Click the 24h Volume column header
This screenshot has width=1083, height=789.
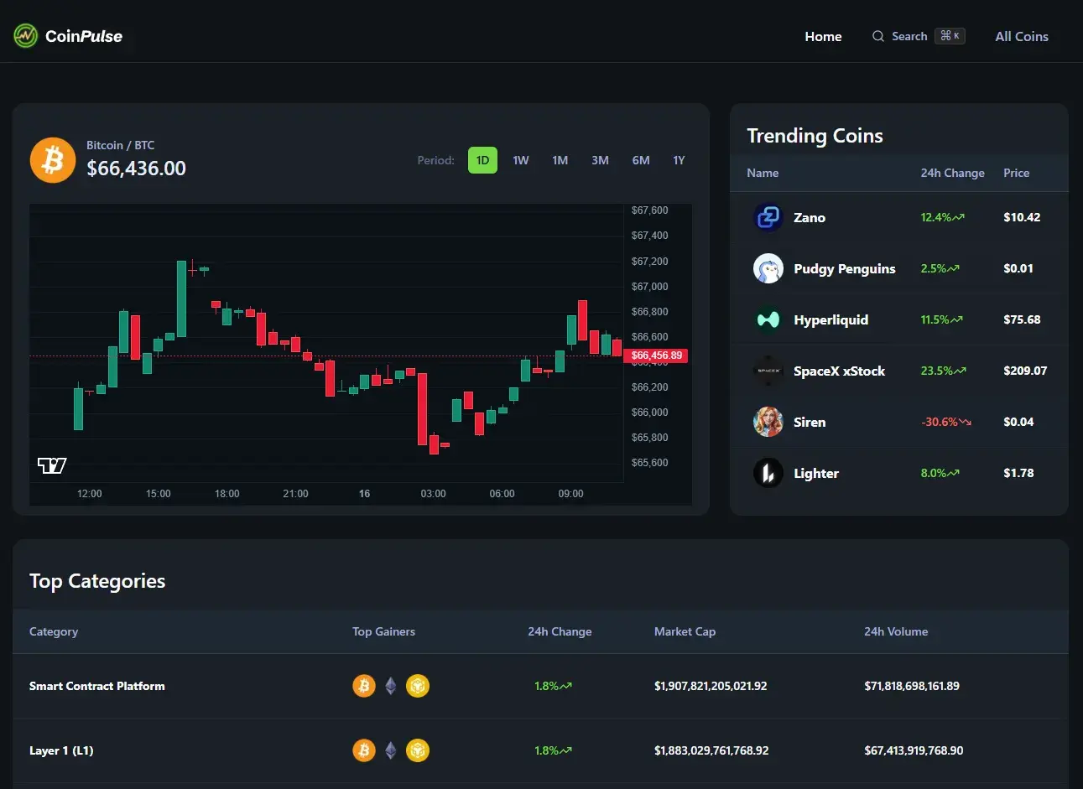point(896,631)
